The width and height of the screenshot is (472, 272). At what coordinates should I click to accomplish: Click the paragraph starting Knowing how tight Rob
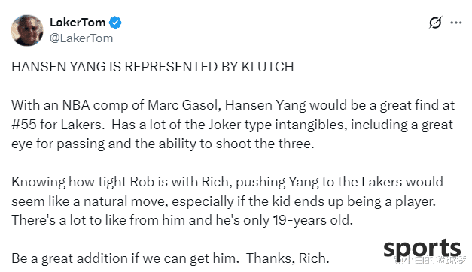click(x=227, y=201)
